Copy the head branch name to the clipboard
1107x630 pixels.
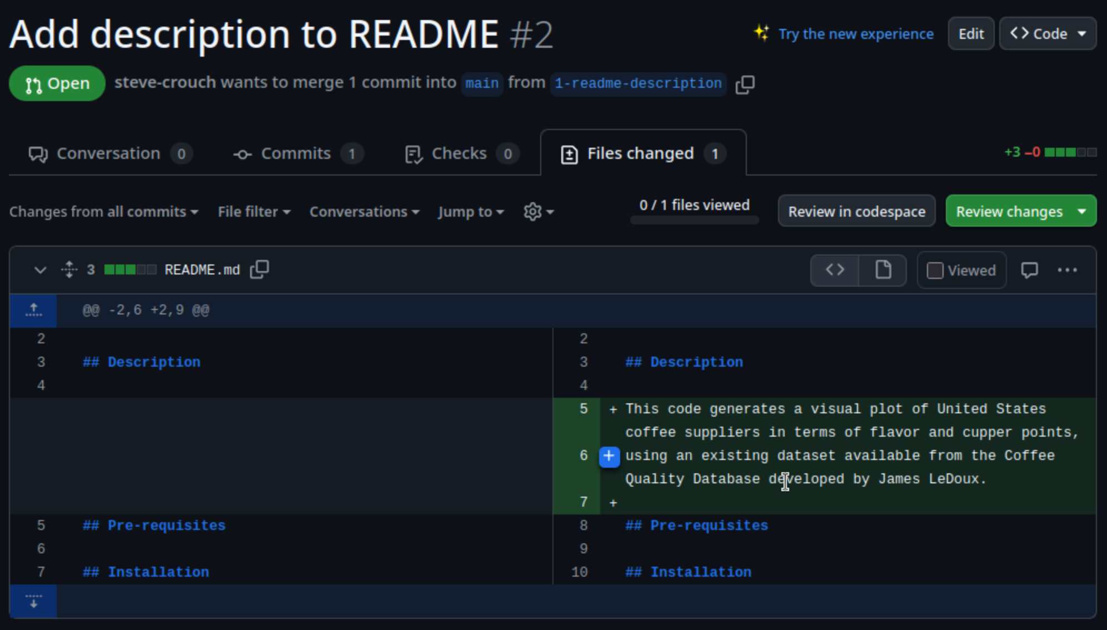point(745,84)
